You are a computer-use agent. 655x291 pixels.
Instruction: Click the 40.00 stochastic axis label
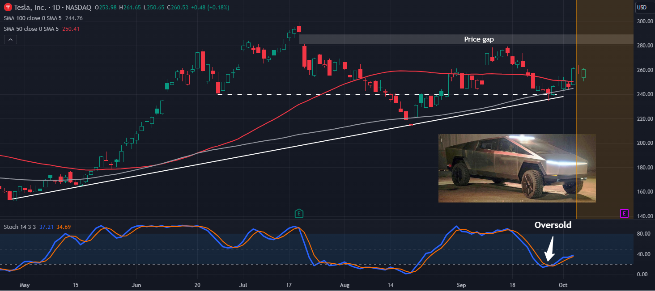tap(643, 254)
